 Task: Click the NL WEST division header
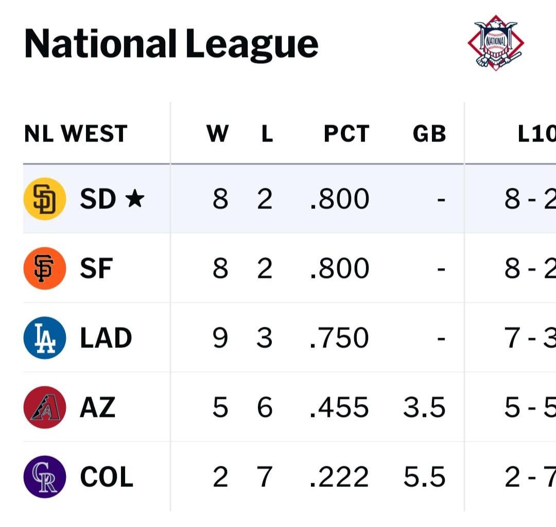click(x=76, y=134)
